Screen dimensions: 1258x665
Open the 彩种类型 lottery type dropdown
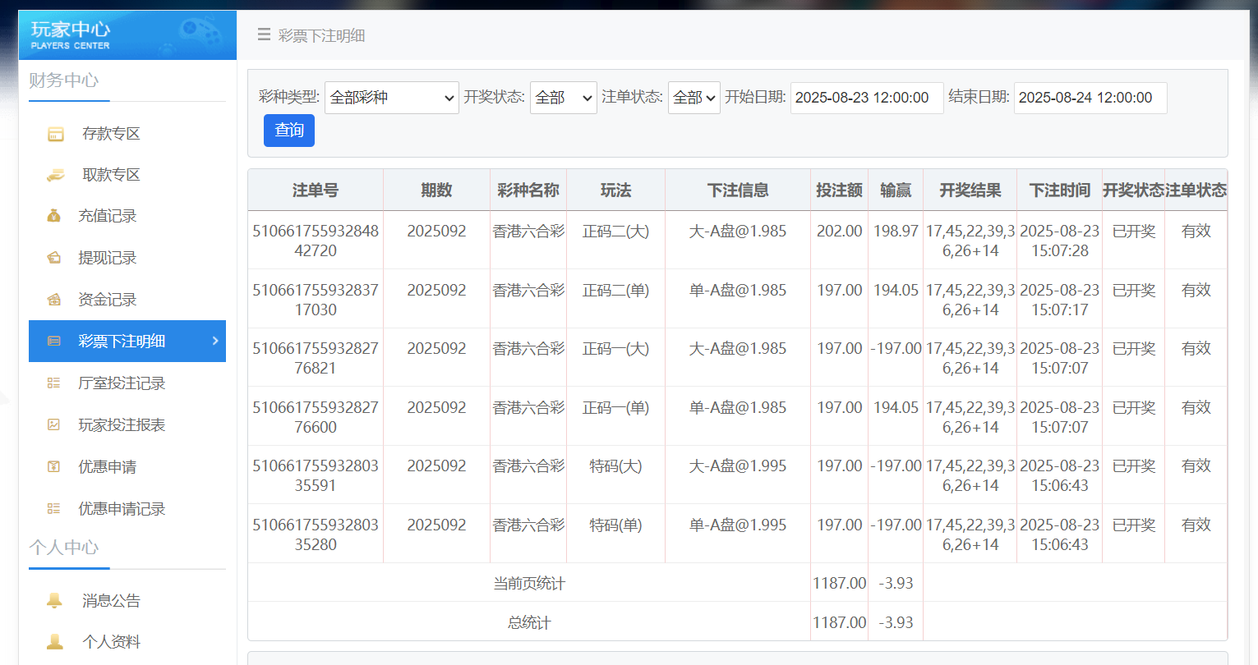(x=391, y=97)
